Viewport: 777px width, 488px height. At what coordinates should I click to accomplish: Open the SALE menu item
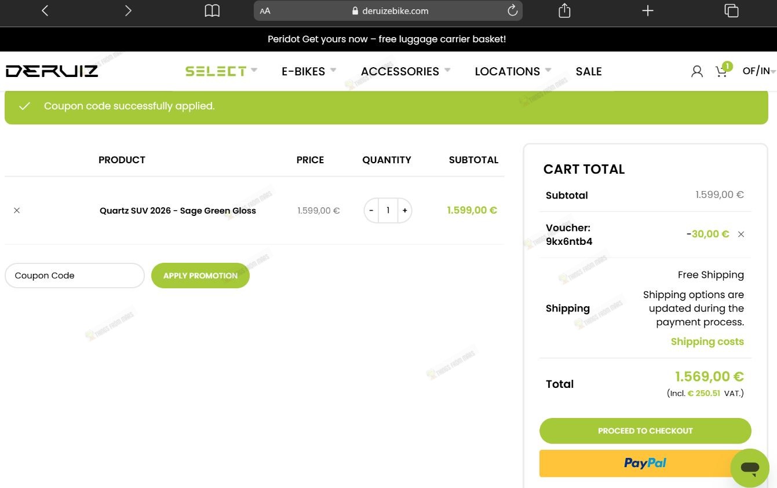pyautogui.click(x=589, y=71)
